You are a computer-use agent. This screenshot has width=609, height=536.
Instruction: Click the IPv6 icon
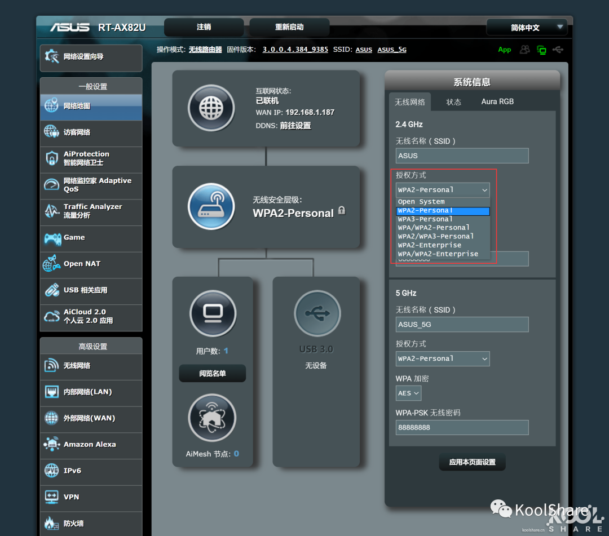point(52,471)
